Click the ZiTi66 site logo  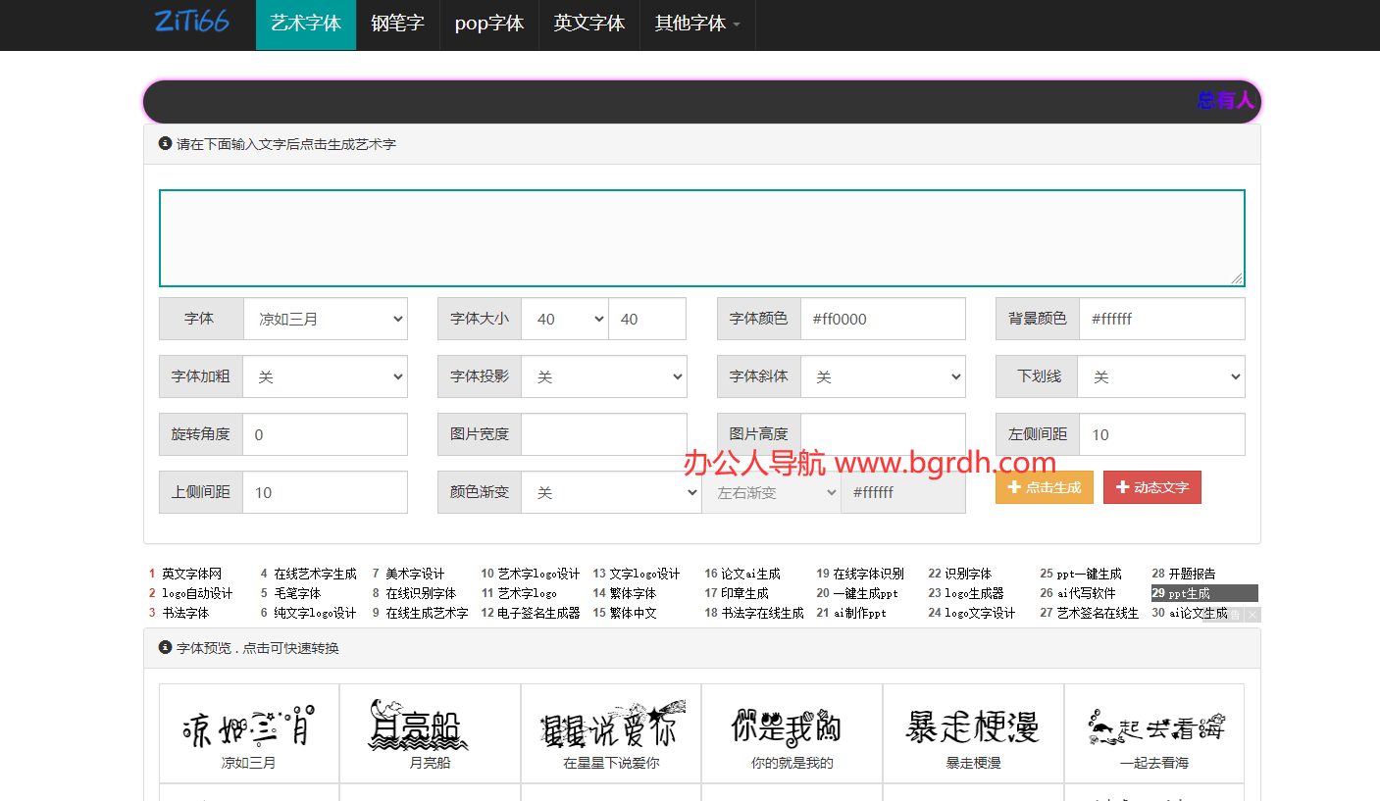click(x=192, y=23)
